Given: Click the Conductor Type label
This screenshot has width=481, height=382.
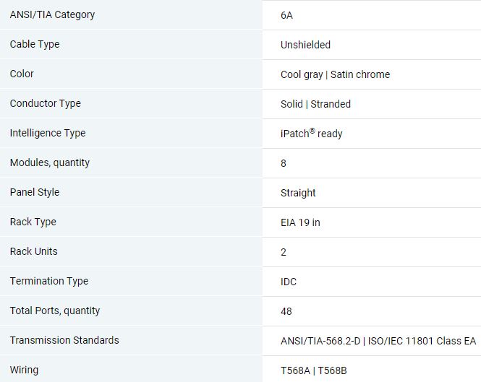Looking at the screenshot, I should coord(45,103).
